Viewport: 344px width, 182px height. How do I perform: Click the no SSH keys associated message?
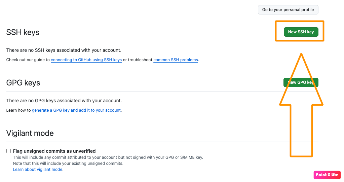pyautogui.click(x=64, y=50)
